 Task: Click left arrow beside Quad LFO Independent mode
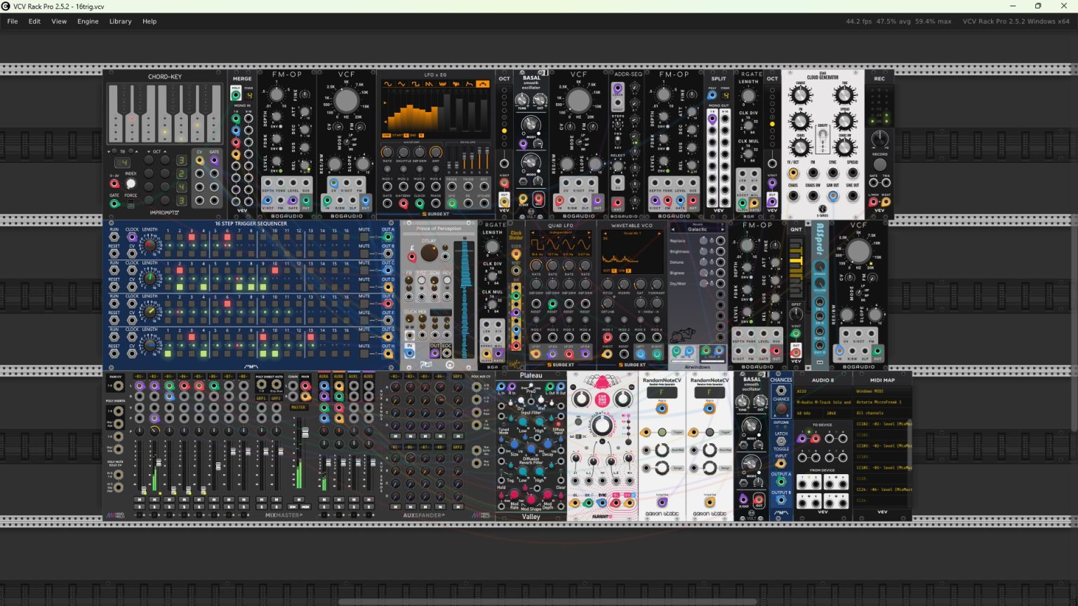pos(533,233)
